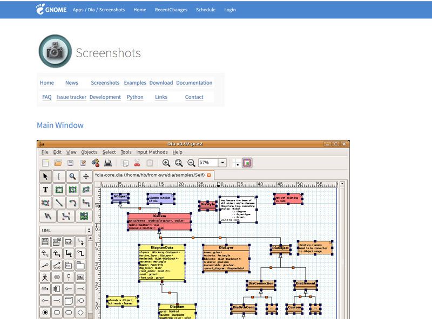Open the Input Methods menu

pos(152,152)
